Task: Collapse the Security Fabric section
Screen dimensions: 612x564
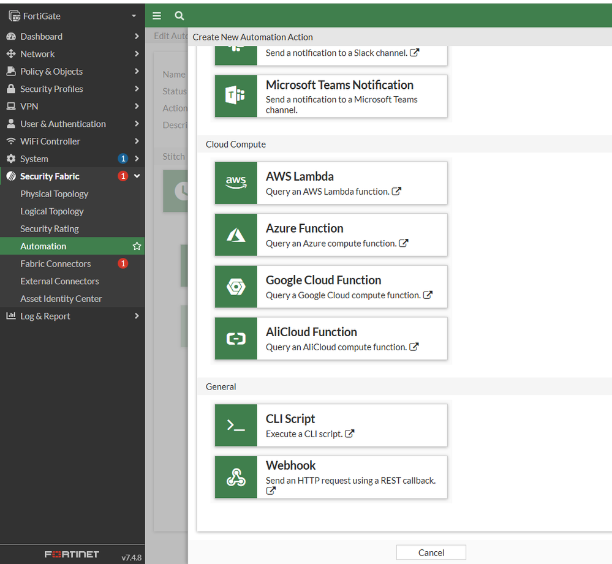Action: click(x=137, y=176)
